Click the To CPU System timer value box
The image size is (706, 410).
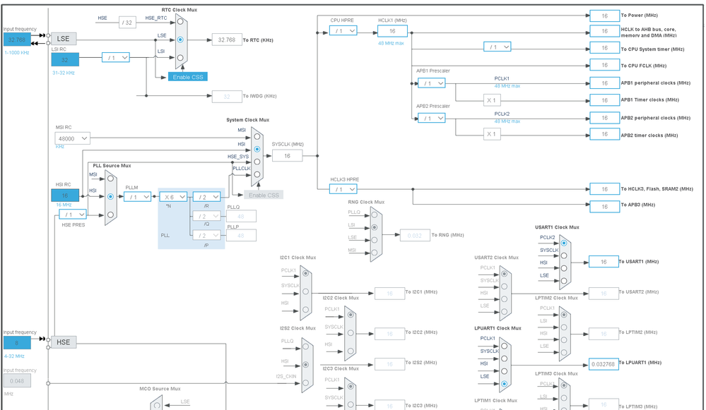point(605,48)
